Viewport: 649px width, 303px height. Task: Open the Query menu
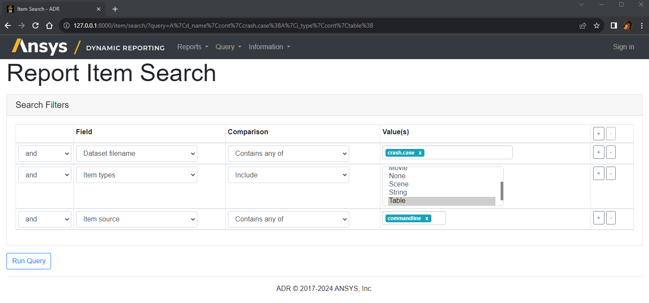pos(228,47)
